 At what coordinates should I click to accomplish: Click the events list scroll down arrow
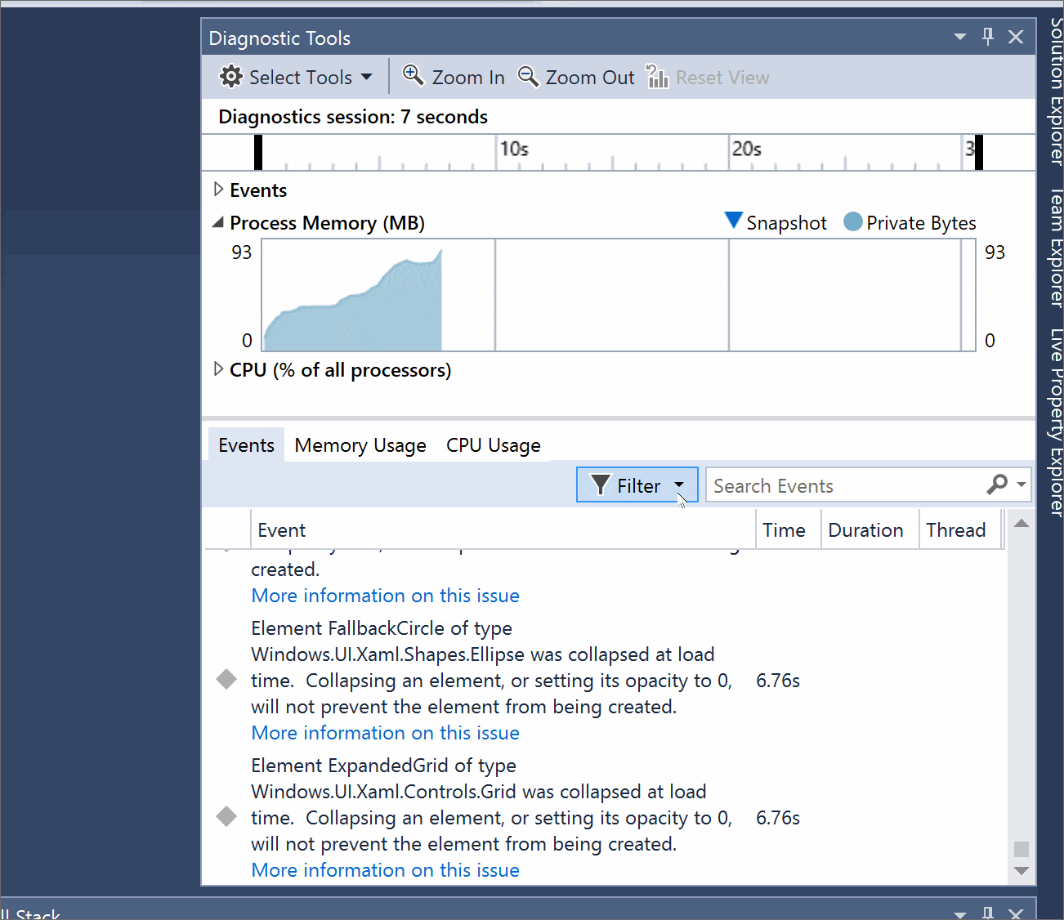[x=1022, y=871]
